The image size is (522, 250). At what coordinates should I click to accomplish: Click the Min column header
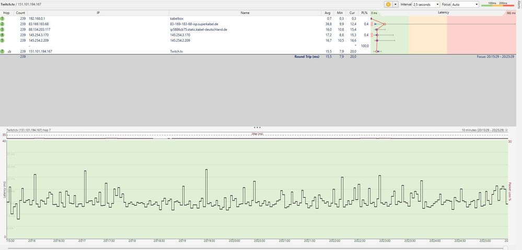(340, 13)
